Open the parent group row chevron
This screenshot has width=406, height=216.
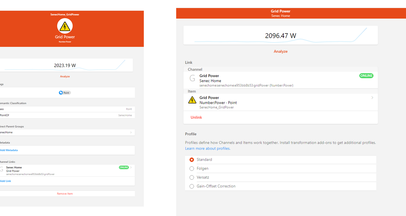(131, 132)
